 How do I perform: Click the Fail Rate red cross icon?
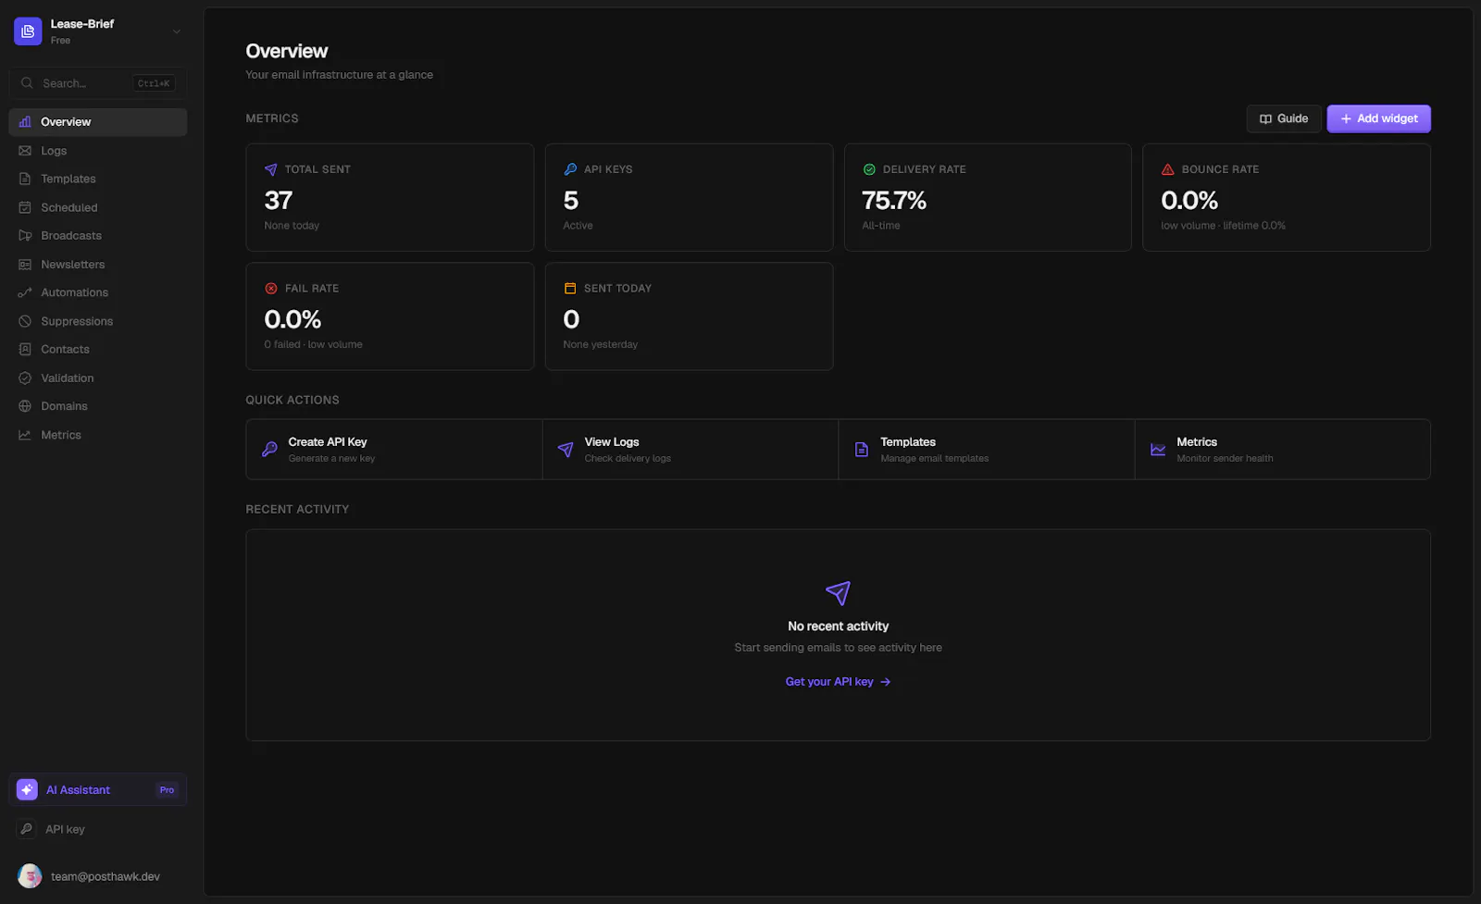[x=271, y=289]
